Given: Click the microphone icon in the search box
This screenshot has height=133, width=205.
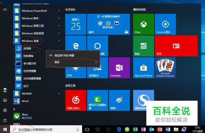Looking at the screenshot, I should pos(78,129).
